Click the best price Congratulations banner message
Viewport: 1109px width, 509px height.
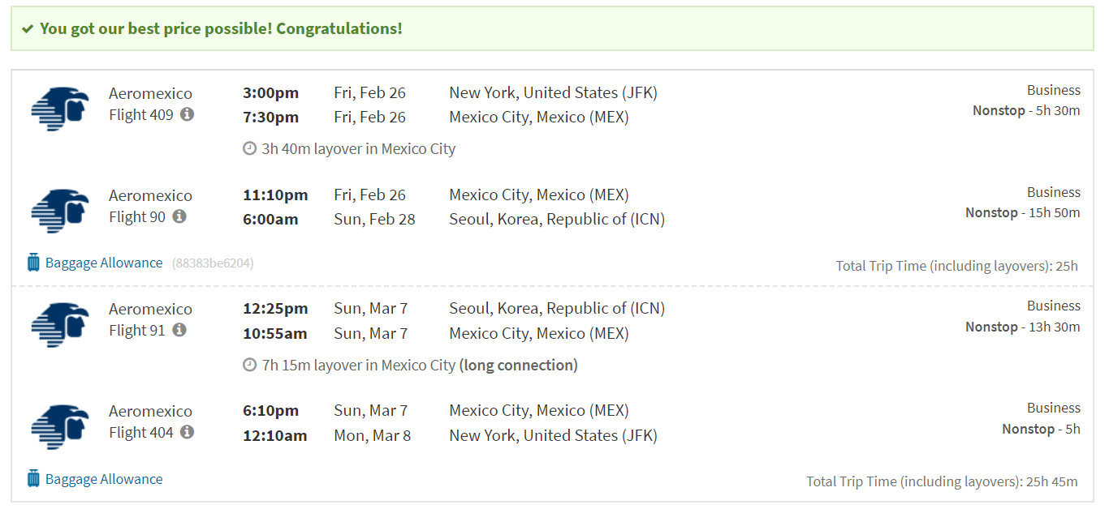pyautogui.click(x=221, y=29)
